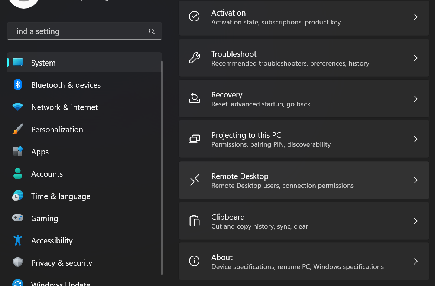
Task: Expand Projecting to this PC chevron
Action: tap(416, 139)
